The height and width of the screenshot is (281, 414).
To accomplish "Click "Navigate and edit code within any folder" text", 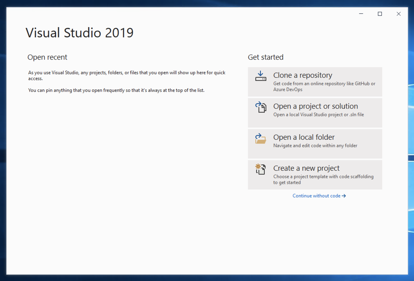I will (315, 146).
